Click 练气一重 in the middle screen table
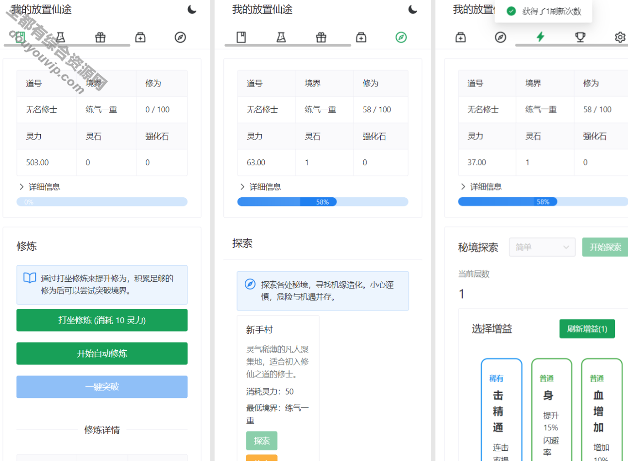The image size is (628, 462). 320,109
